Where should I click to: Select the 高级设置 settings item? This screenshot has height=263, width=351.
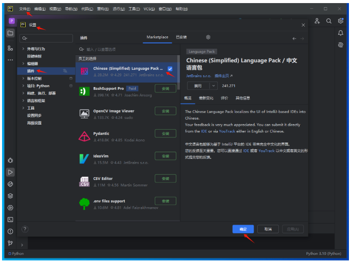(34, 123)
